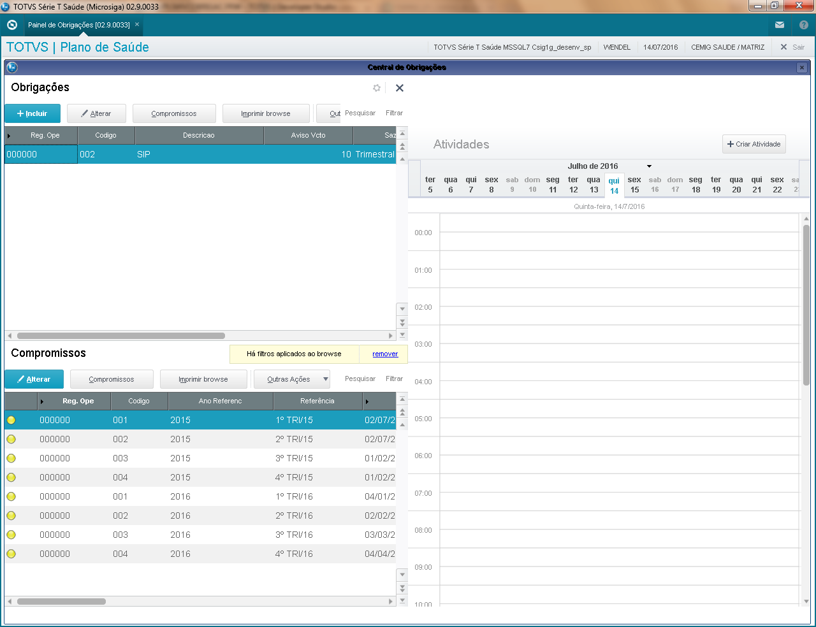
Task: Select day seg 11 in the calendar strip
Action: (553, 185)
